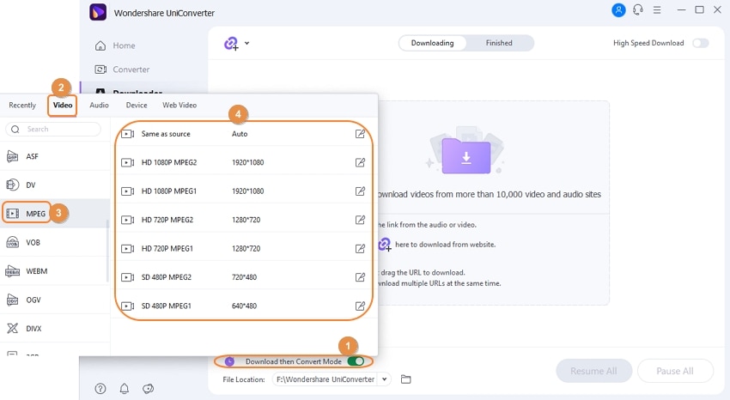Choose VOB format
Viewport: 730px width, 400px height.
tap(54, 242)
